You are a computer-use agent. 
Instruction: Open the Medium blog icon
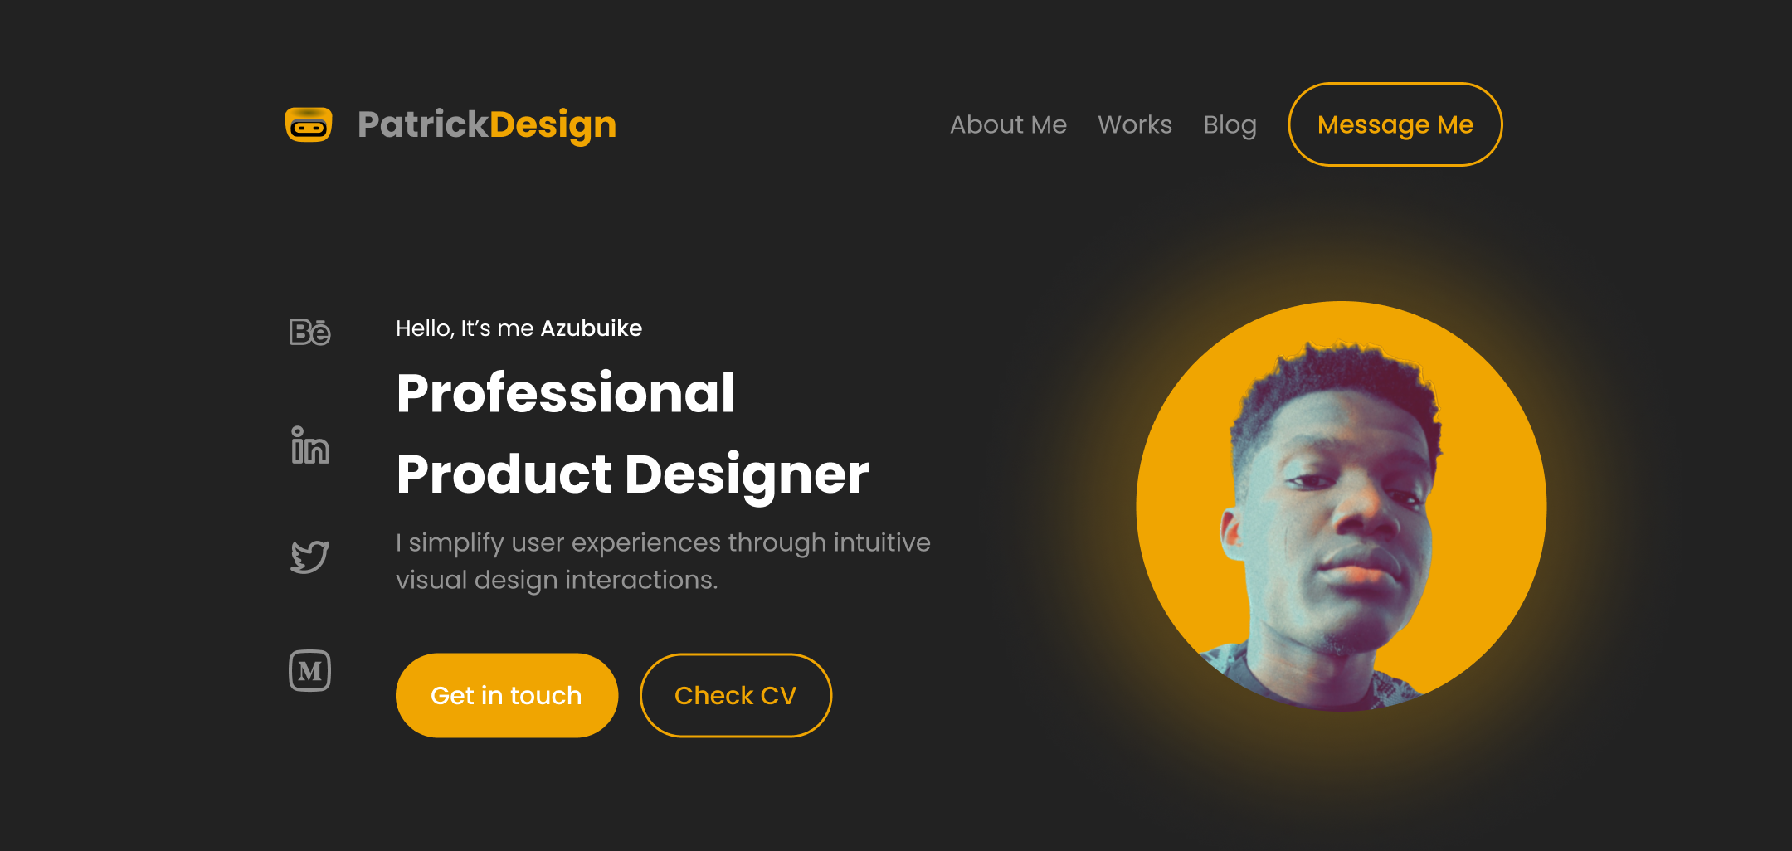(309, 670)
